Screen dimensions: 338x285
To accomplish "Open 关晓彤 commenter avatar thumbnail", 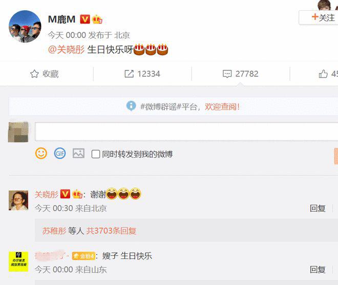I will pyautogui.click(x=18, y=200).
